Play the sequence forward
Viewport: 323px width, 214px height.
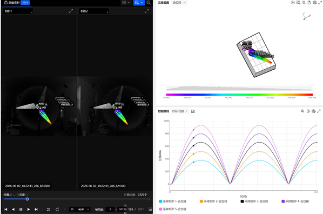pos(29,209)
